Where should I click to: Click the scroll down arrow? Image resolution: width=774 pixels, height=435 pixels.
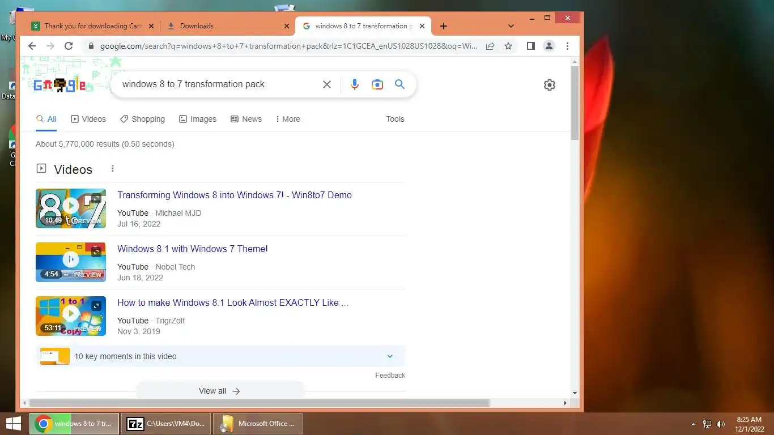pos(575,393)
